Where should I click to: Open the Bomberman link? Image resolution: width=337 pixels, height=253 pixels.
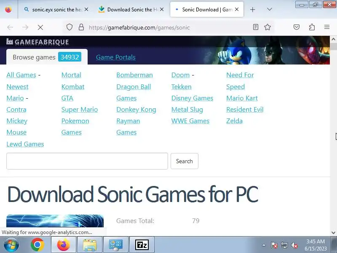pos(134,75)
